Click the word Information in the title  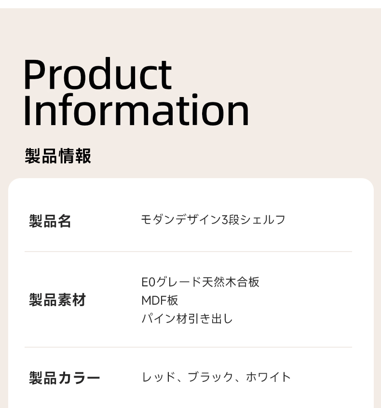tap(136, 110)
